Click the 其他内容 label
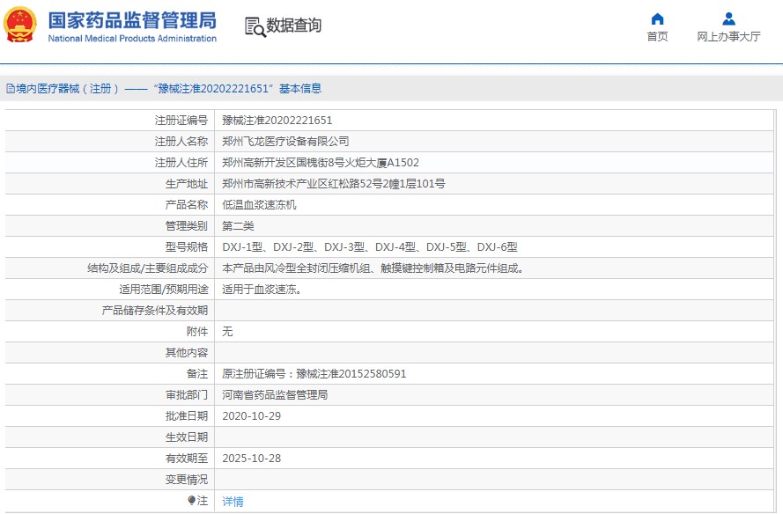The image size is (783, 514). point(186,353)
